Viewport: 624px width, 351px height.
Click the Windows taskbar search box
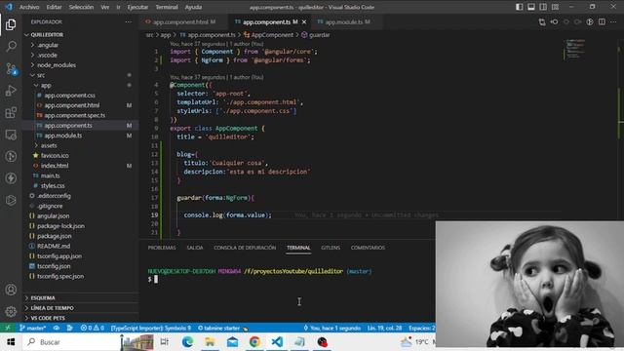point(71,342)
